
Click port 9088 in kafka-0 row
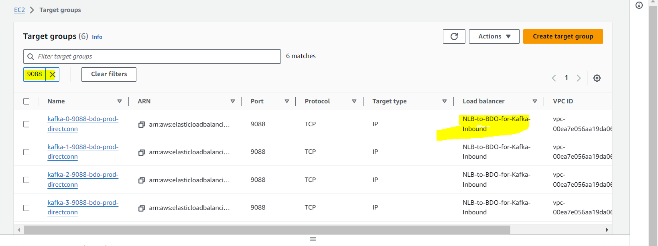(x=258, y=124)
